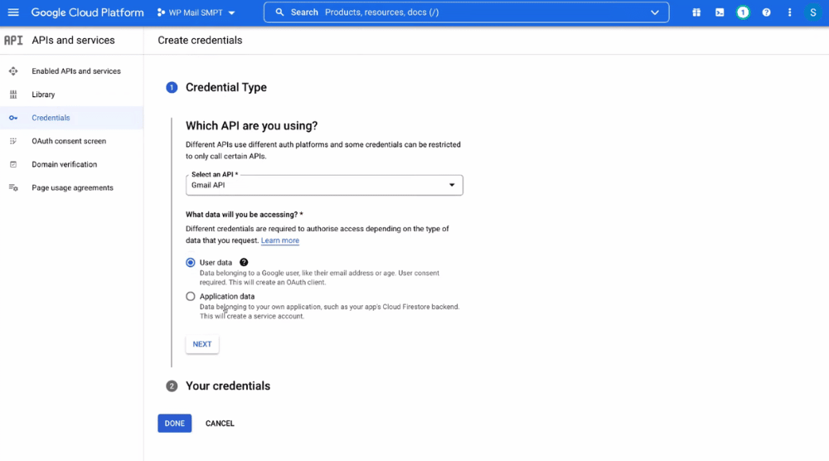Expand the search bar dropdown chevron

click(x=655, y=12)
